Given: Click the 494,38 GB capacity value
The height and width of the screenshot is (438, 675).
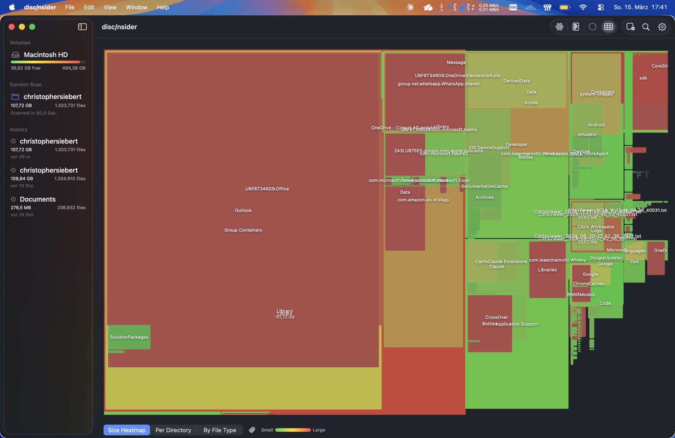Looking at the screenshot, I should click(x=74, y=68).
